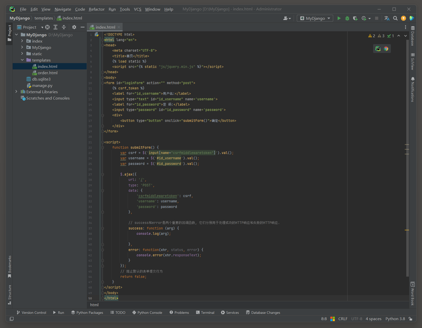422x328 pixels.
Task: Click the orange IDE update icon
Action: (404, 18)
